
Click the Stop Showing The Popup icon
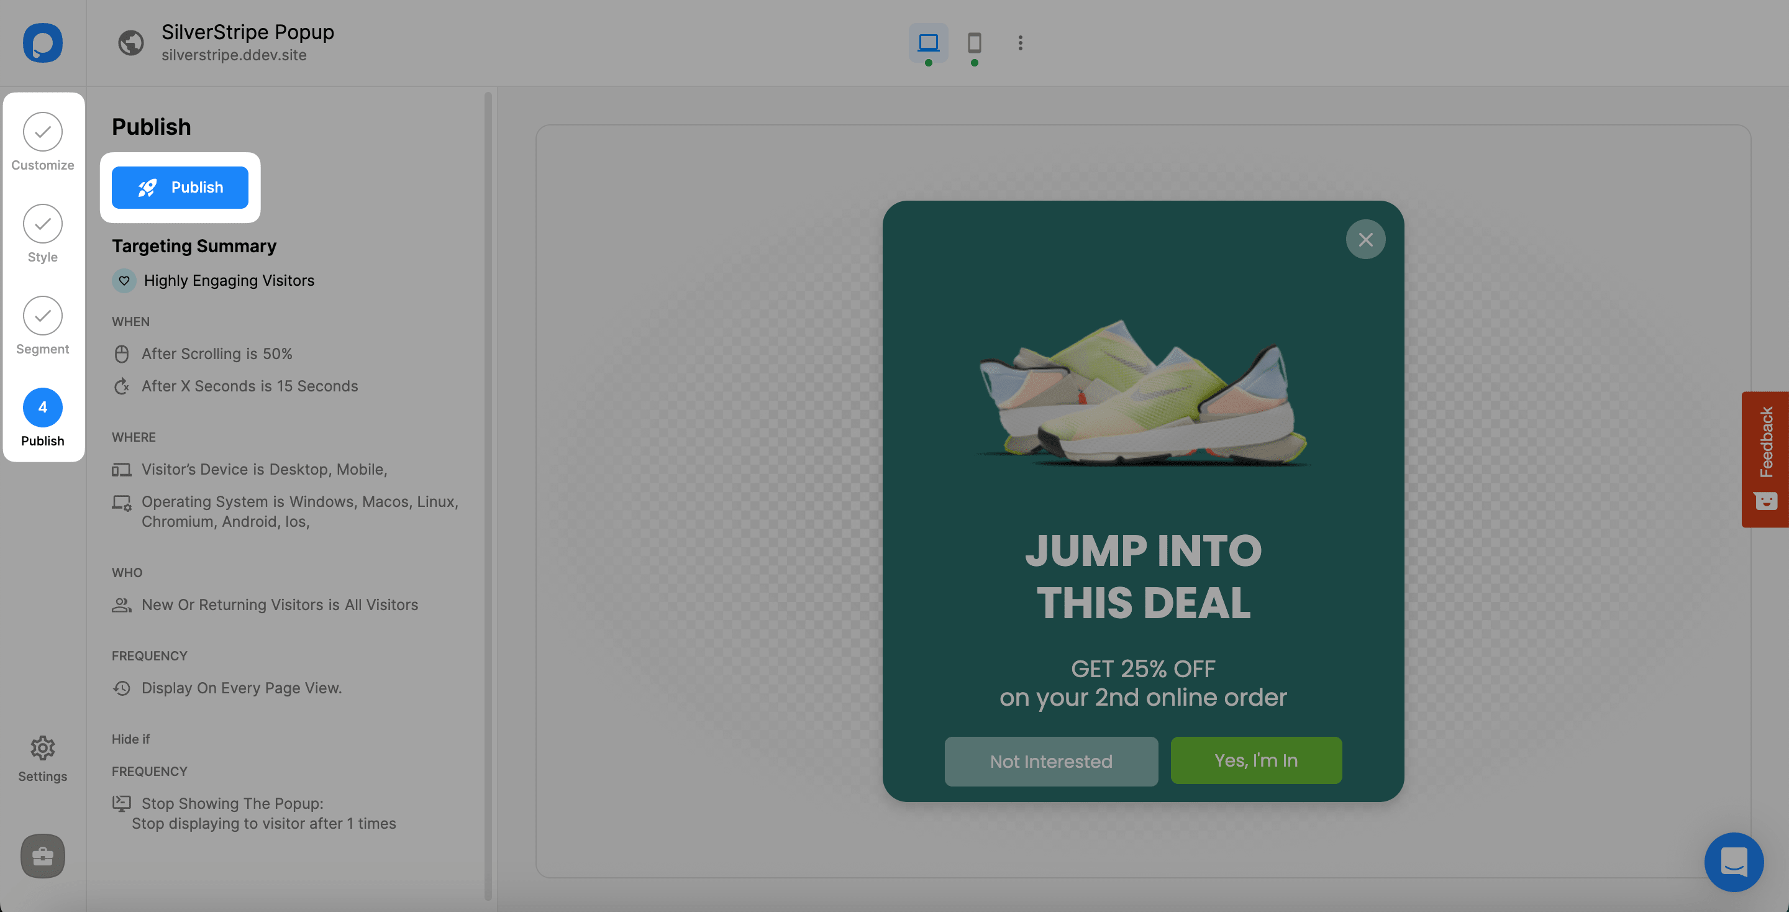click(122, 804)
